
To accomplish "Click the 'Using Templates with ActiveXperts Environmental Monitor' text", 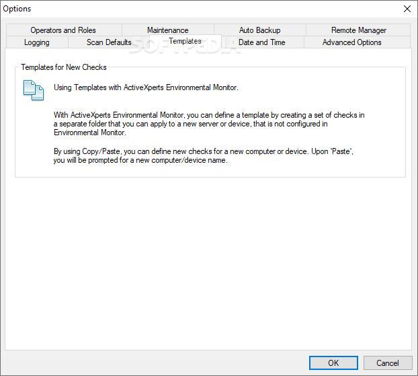I will (x=146, y=87).
